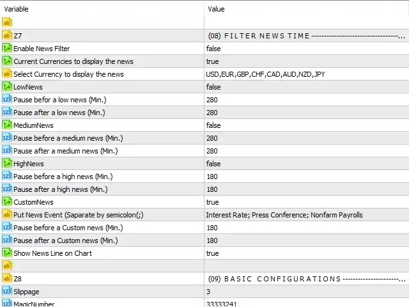Click the Z7 string variable icon
The image size is (409, 307).
click(x=7, y=36)
